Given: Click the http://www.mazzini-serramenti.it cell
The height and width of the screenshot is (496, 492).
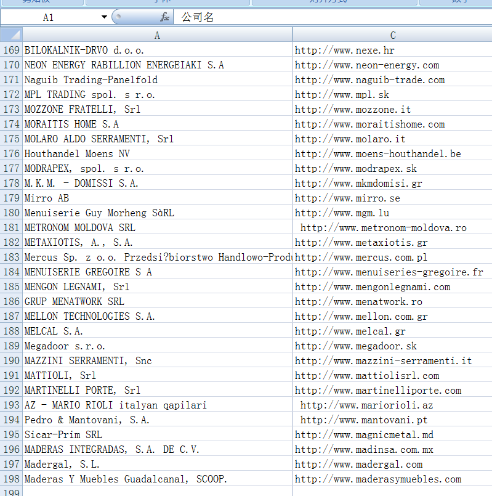Looking at the screenshot, I should 392,360.
